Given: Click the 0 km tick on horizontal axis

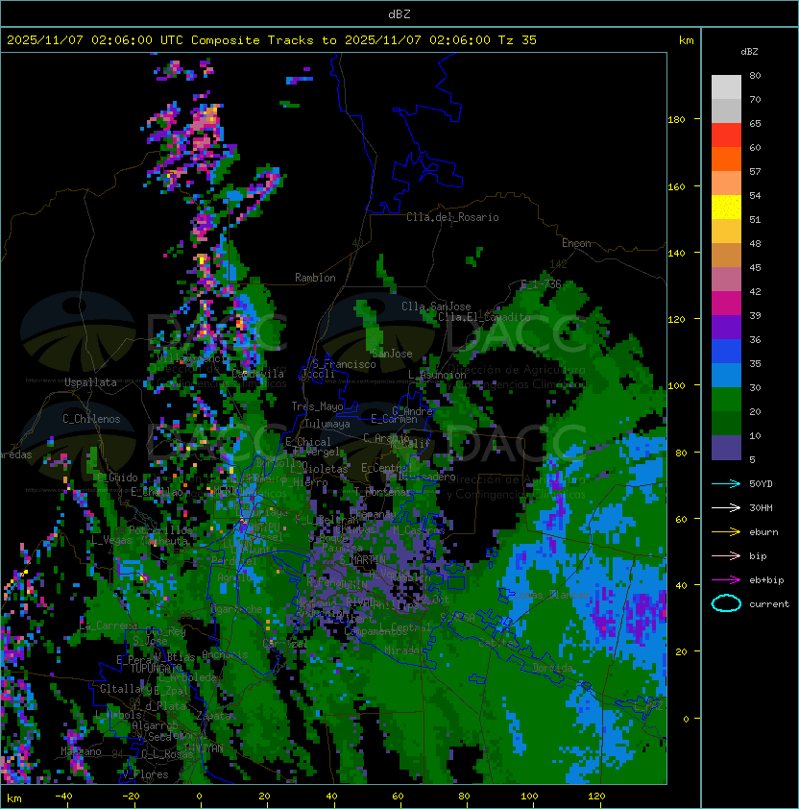Looking at the screenshot, I should pyautogui.click(x=200, y=797).
